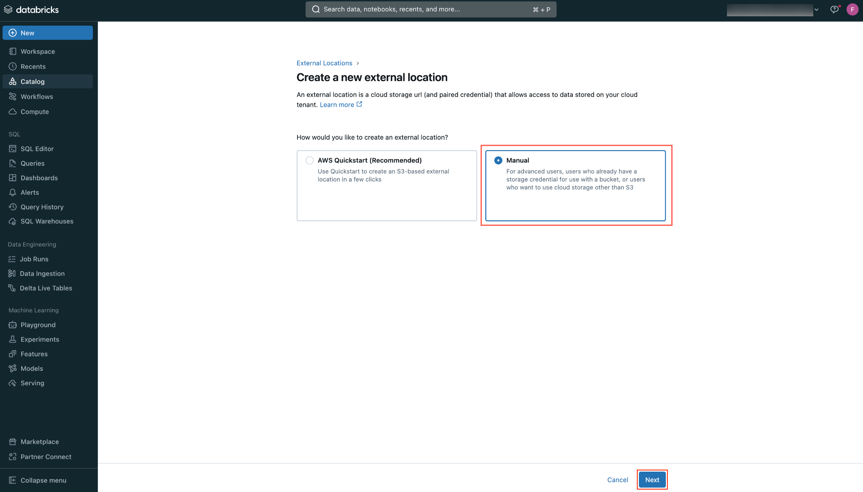Click the Partner Connect icon
The height and width of the screenshot is (492, 863).
coord(13,457)
